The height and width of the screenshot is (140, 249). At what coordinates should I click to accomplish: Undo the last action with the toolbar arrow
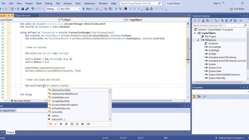click(33, 9)
